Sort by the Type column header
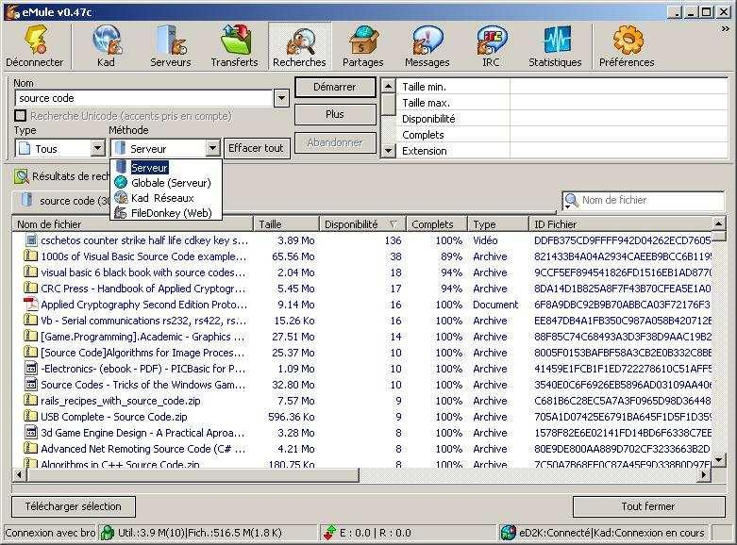This screenshot has width=737, height=545. pos(497,224)
